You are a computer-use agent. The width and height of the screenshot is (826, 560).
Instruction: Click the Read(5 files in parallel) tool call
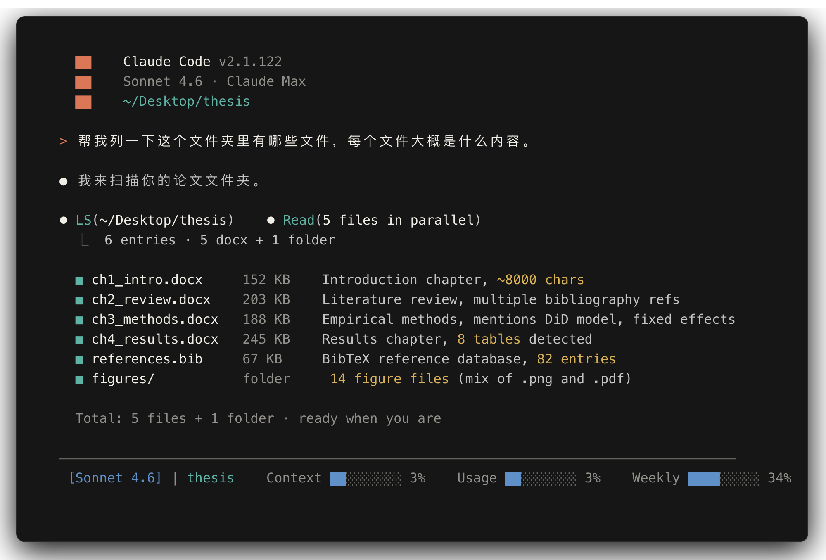pos(382,220)
